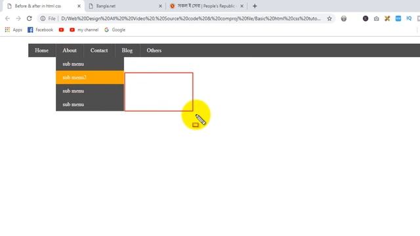
Task: Open the Apps grid in the bookmarks bar
Action: point(14,29)
